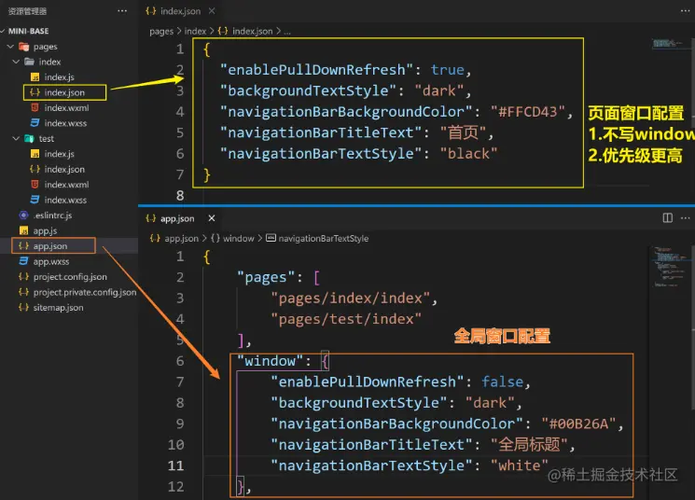Open project.private.config.json in the explorer

(85, 292)
